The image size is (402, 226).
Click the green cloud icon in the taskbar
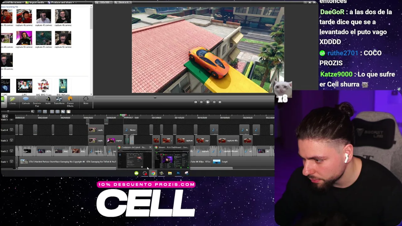coord(136,173)
